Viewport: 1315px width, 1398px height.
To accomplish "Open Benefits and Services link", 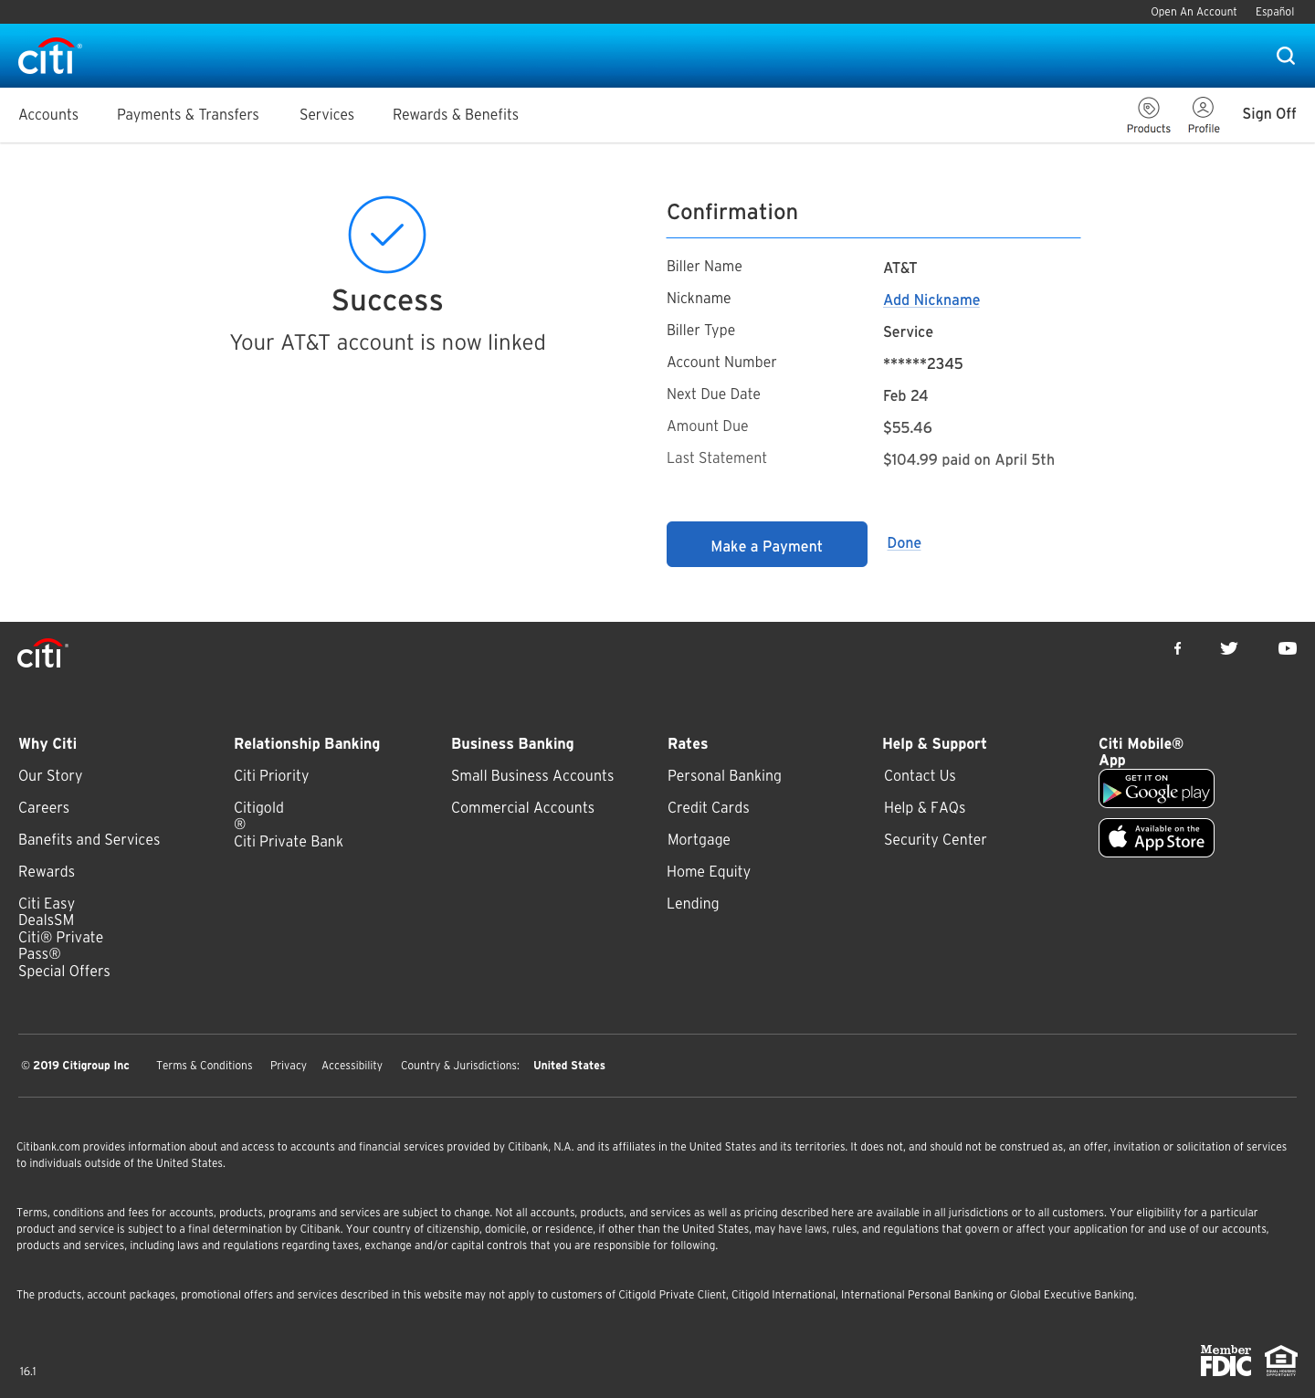I will click(89, 839).
